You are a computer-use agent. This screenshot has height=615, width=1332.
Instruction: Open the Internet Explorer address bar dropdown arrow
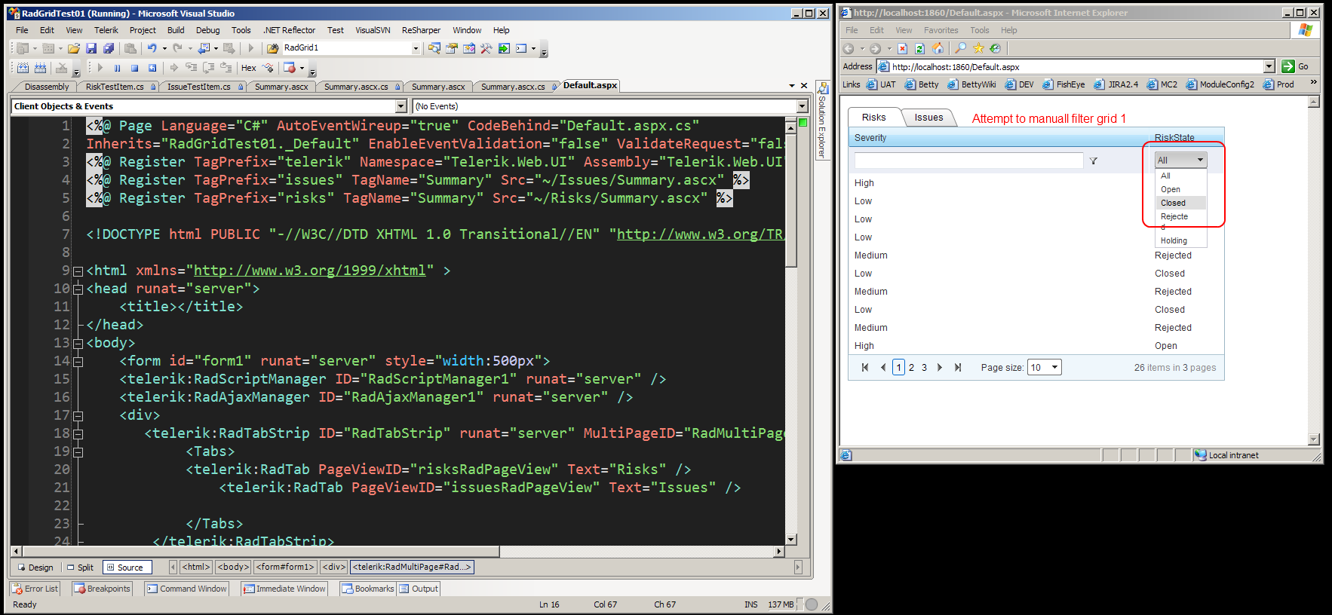click(x=1269, y=66)
